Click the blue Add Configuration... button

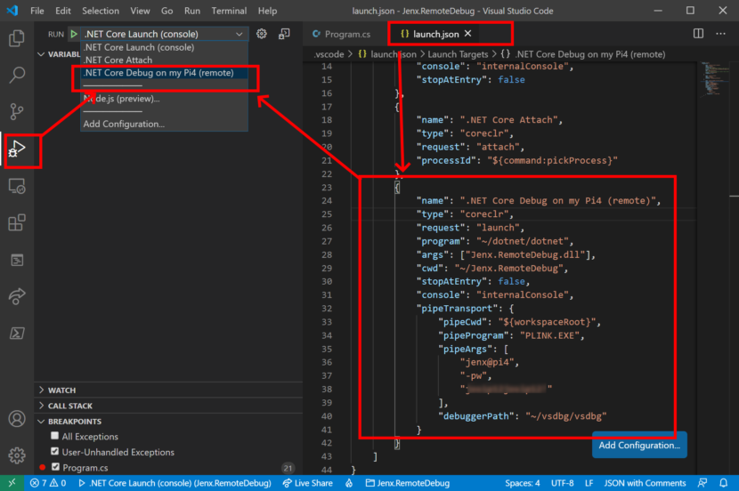[639, 445]
